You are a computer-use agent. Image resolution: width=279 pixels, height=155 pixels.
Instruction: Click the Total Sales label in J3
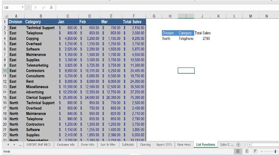[x=202, y=33]
